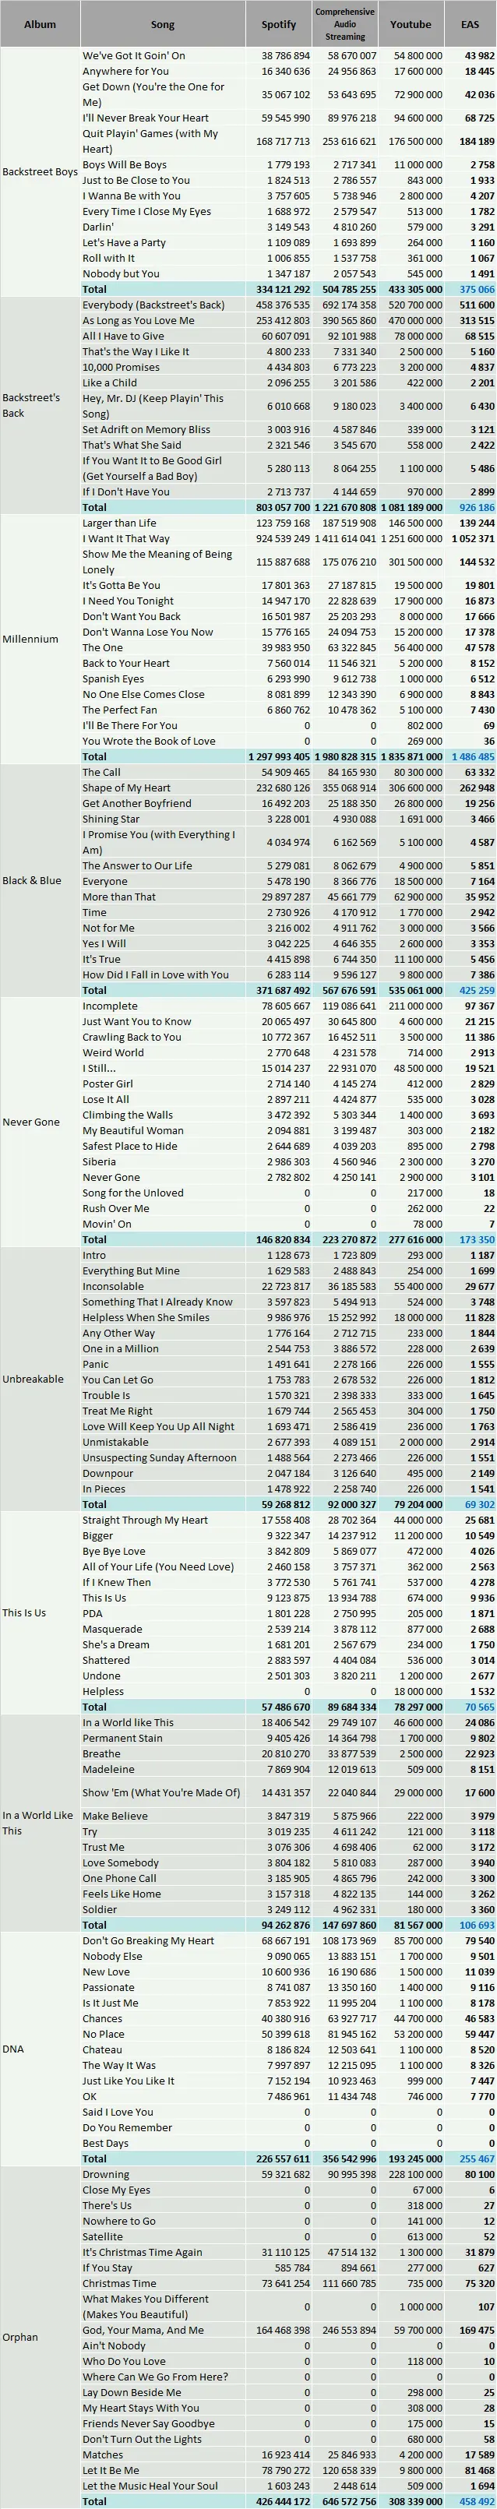Click song Breathe
Viewport: 497px width, 2509px height.
[101, 1754]
